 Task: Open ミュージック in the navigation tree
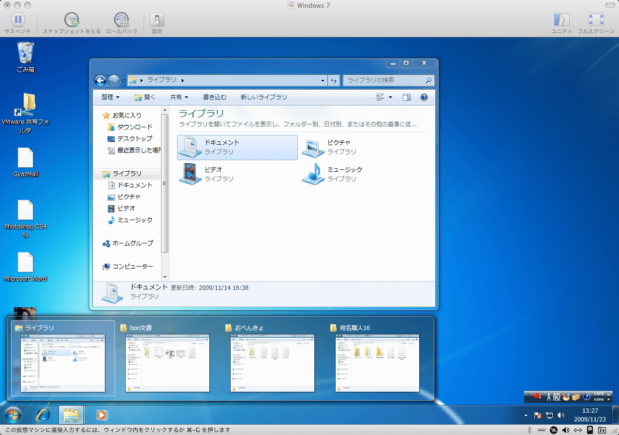(x=131, y=220)
